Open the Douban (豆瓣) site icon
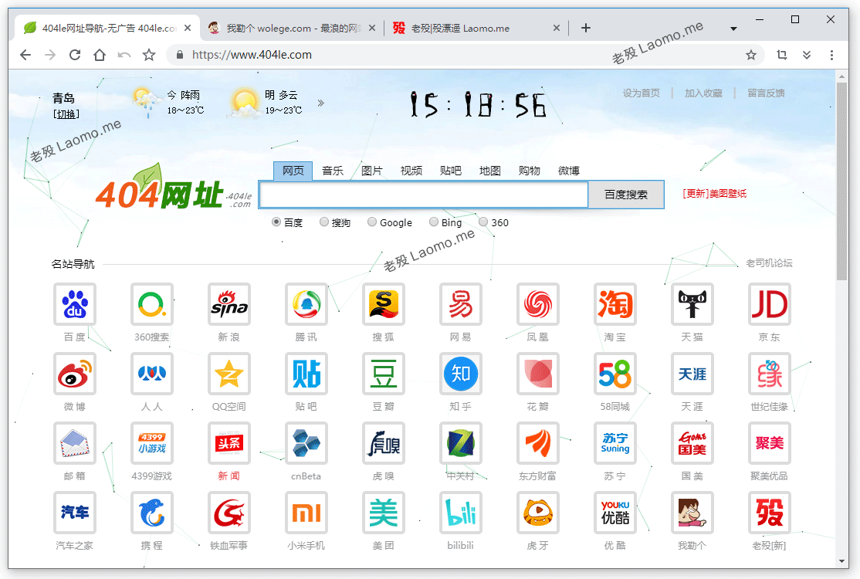Image resolution: width=860 pixels, height=579 pixels. pos(384,374)
